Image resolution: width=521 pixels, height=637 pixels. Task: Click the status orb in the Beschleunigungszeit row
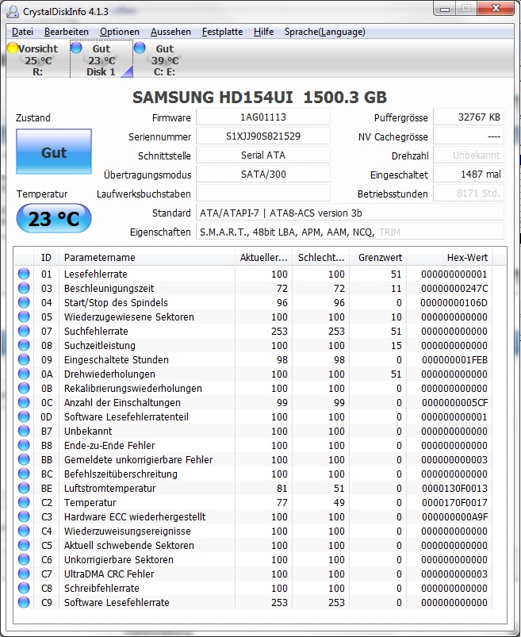(24, 288)
